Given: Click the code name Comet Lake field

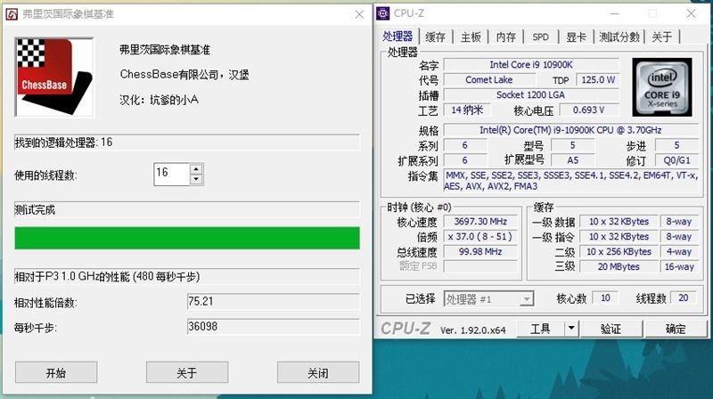Looking at the screenshot, I should 488,80.
